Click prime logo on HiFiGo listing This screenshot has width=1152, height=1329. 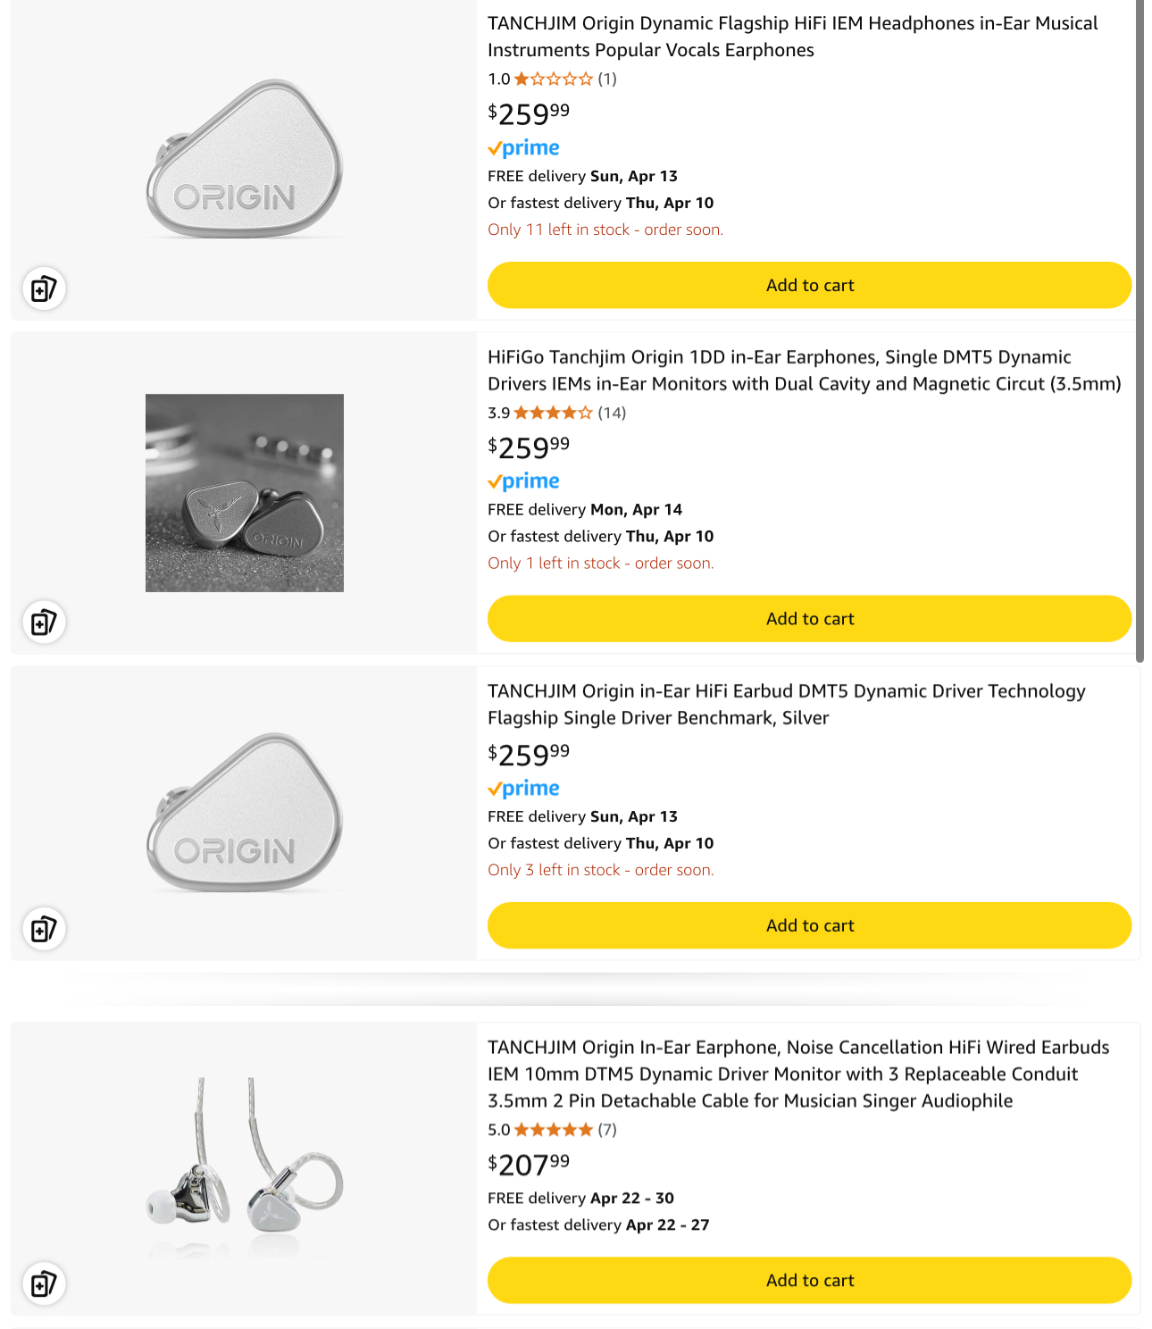524,481
